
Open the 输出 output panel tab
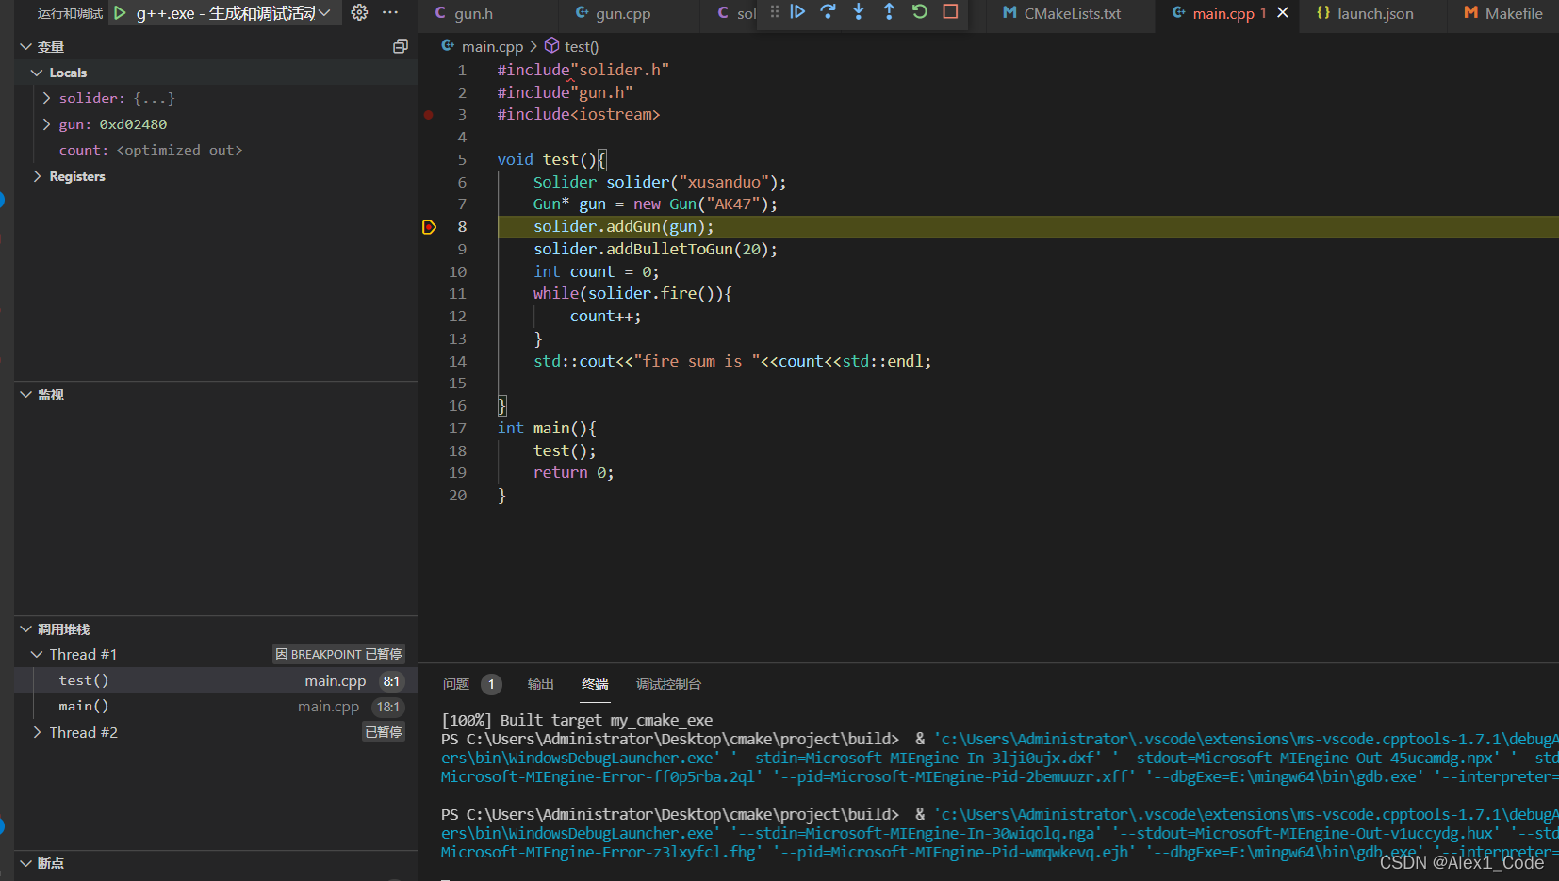coord(541,684)
